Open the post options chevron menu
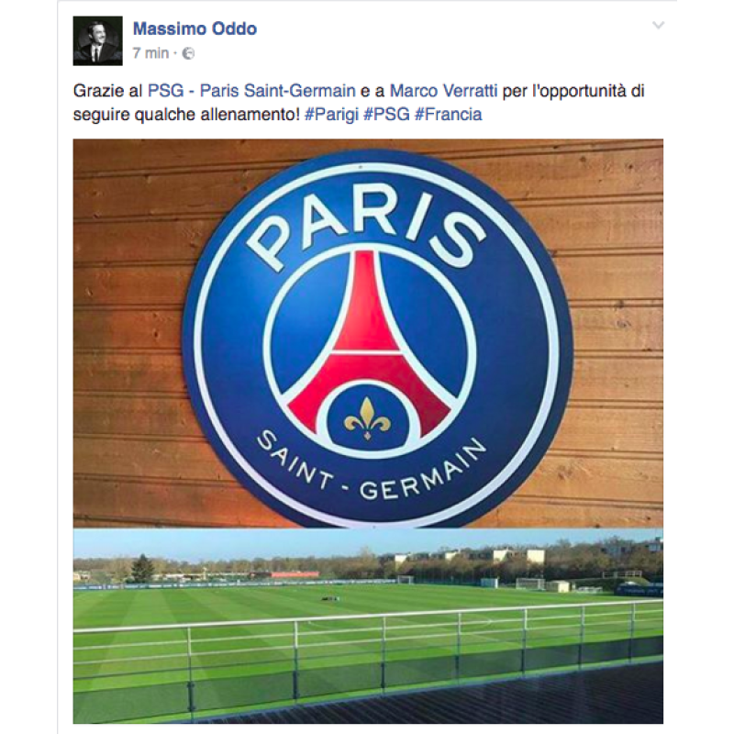This screenshot has width=734, height=734. point(658,26)
